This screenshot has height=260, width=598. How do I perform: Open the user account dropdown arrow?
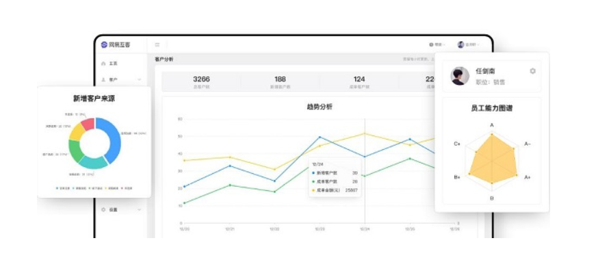478,45
